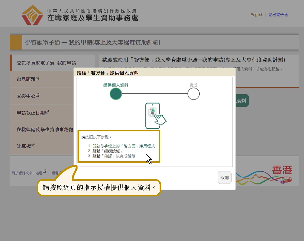
Task: Click page heading 學資處電子通 — 我的申請
Action: (x=93, y=42)
